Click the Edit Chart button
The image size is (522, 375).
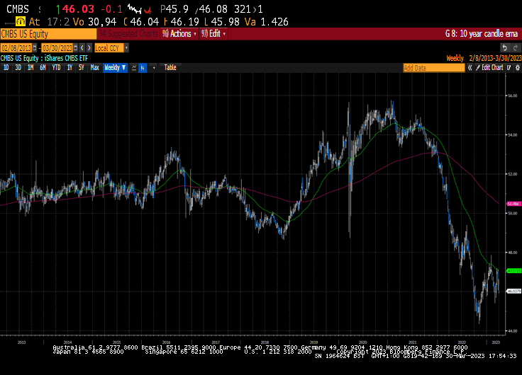[489, 68]
